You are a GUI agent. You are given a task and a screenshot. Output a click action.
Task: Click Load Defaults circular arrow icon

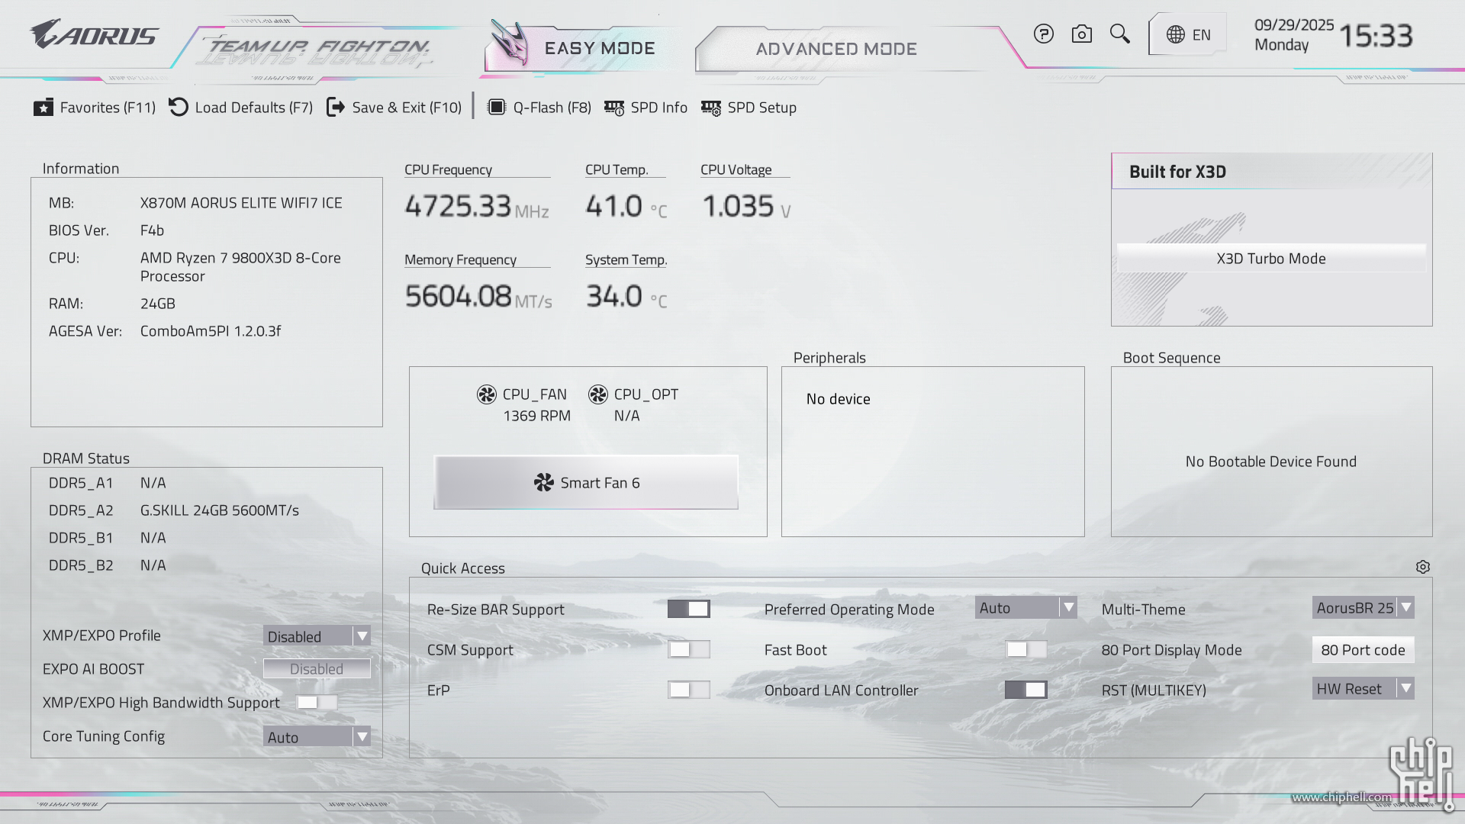[179, 108]
